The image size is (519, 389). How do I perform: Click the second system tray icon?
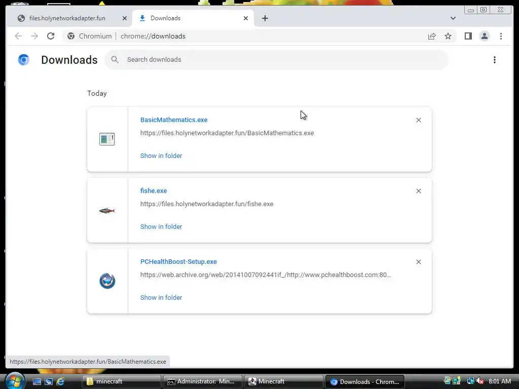[x=457, y=381]
